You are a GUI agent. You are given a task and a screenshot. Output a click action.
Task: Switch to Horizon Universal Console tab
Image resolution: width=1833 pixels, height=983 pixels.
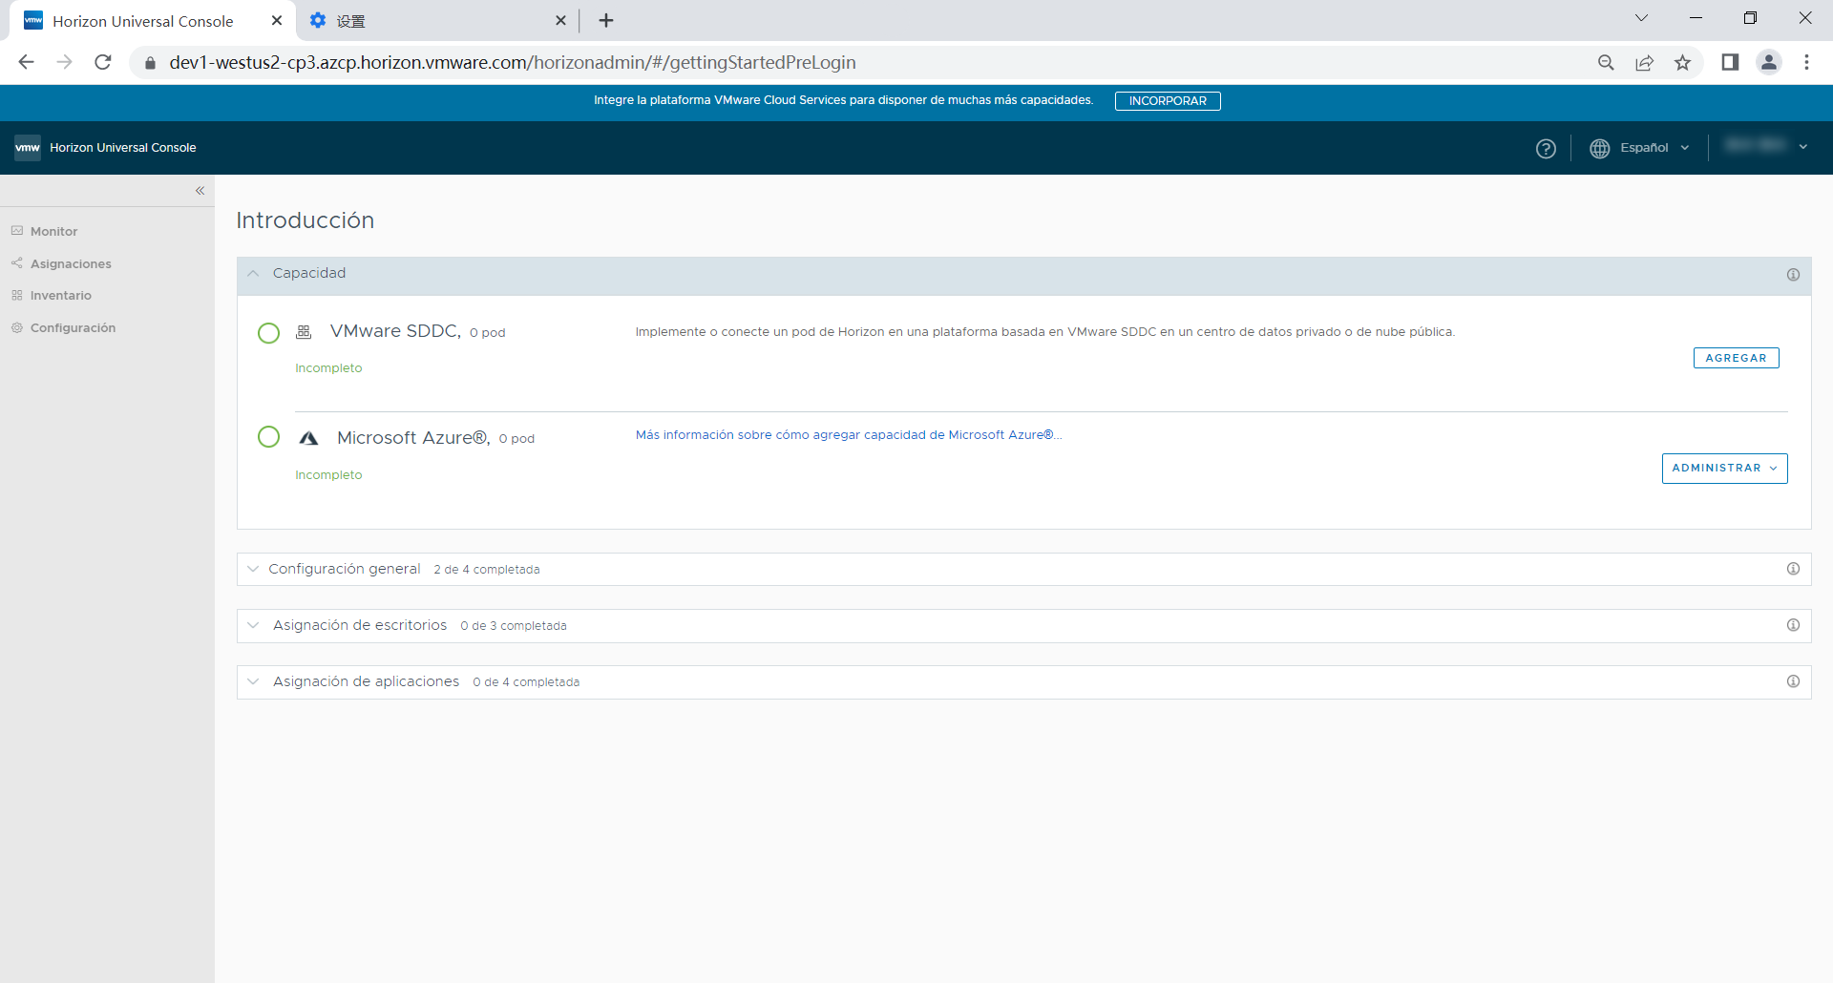(143, 21)
